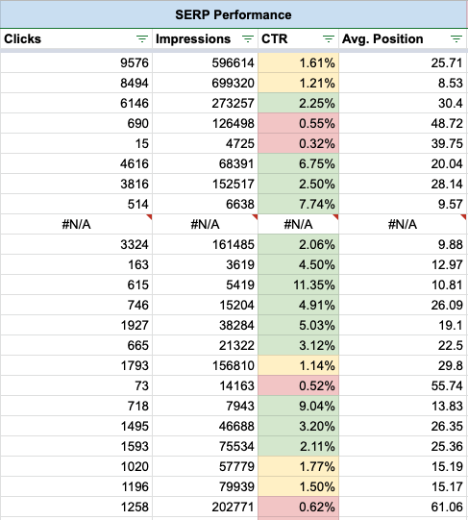468x520 pixels.
Task: Select the 8.53 average position cell
Action: pyautogui.click(x=403, y=83)
